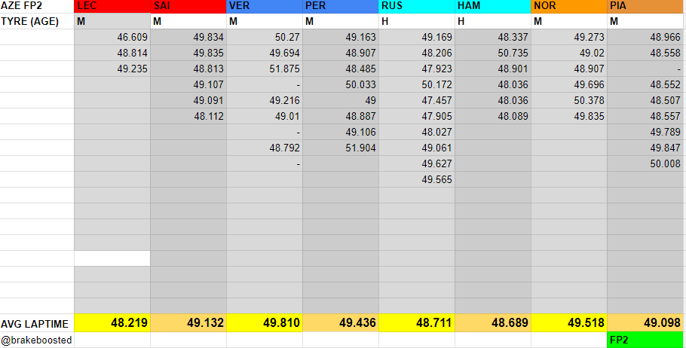Select the orange NOR header cell
Viewport: 686px width, 348px height.
(x=569, y=6)
